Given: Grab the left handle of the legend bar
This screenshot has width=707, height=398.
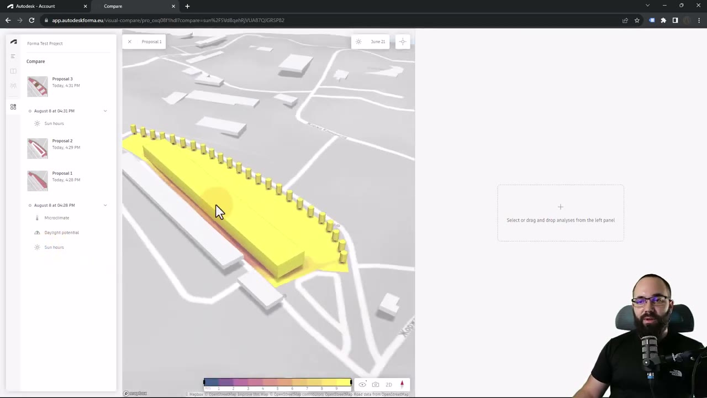Looking at the screenshot, I should pos(204,383).
